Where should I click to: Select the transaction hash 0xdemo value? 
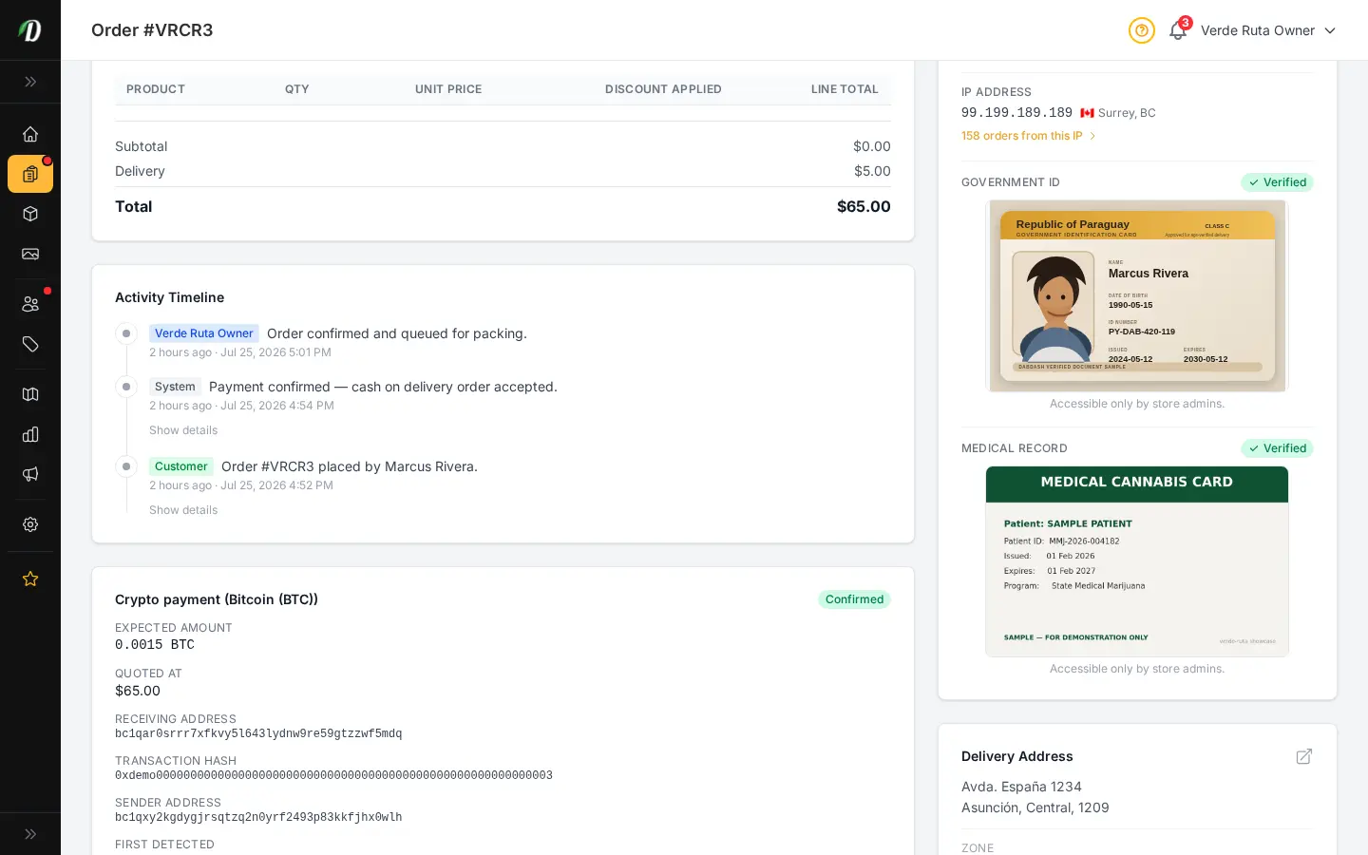[x=333, y=776]
